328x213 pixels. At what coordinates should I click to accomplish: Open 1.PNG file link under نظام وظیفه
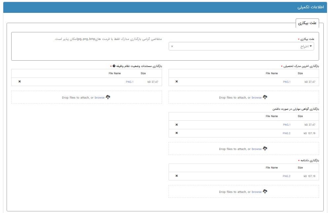coord(129,82)
